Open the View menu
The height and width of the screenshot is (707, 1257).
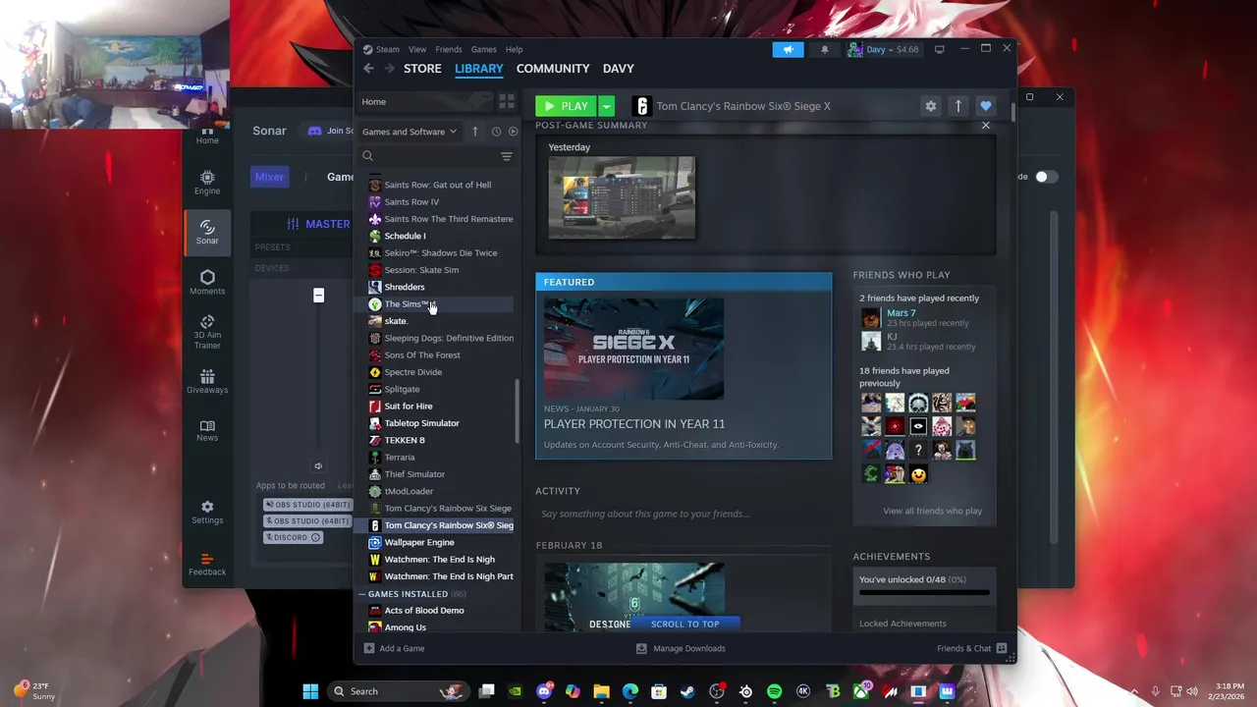tap(417, 49)
